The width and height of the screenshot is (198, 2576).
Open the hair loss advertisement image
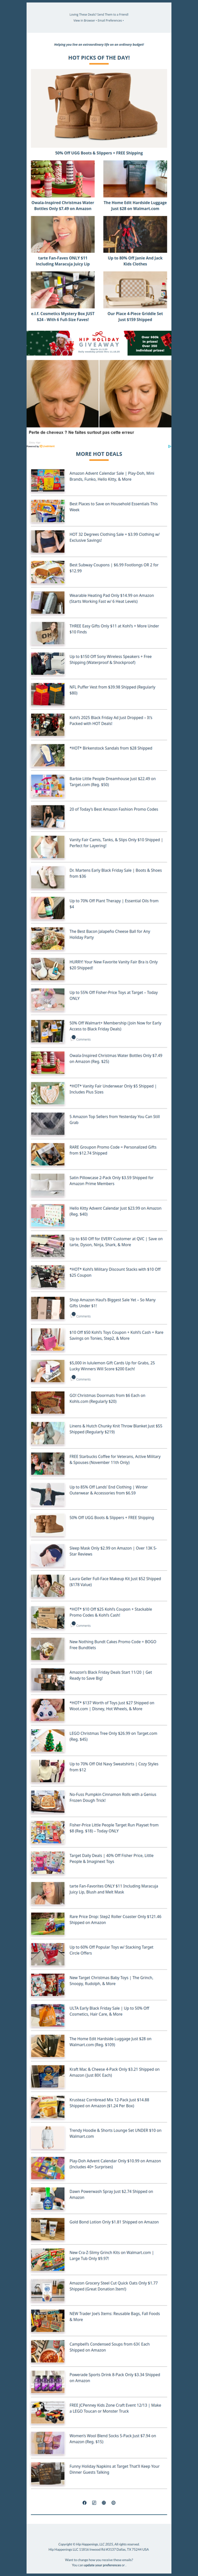point(99,394)
